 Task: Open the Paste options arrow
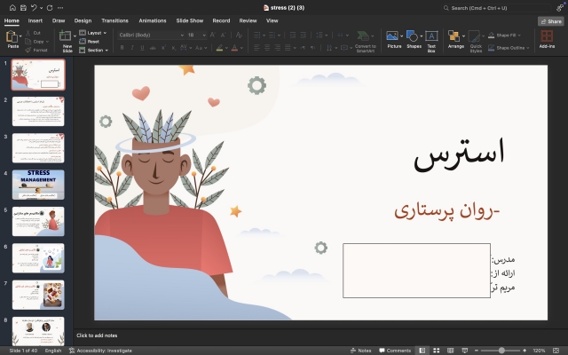(20, 35)
